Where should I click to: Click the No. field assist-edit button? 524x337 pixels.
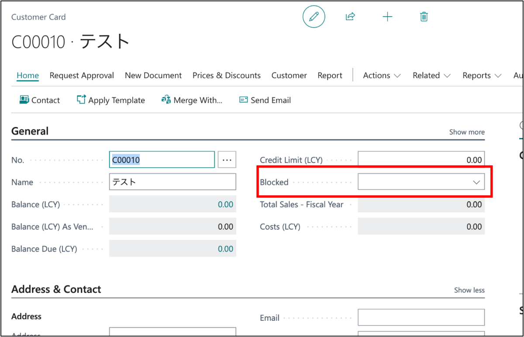227,160
